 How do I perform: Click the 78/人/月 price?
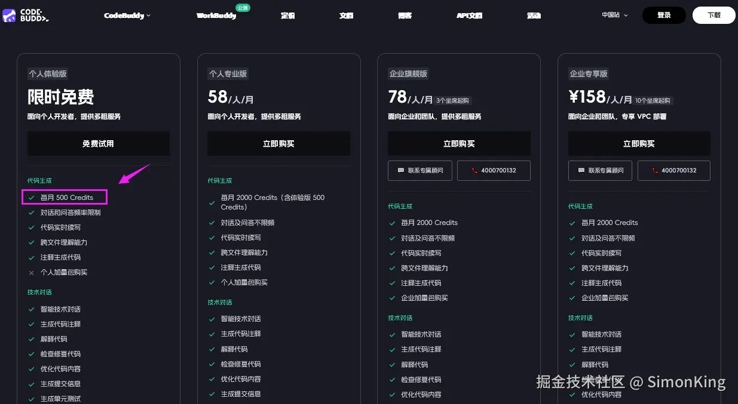[411, 97]
